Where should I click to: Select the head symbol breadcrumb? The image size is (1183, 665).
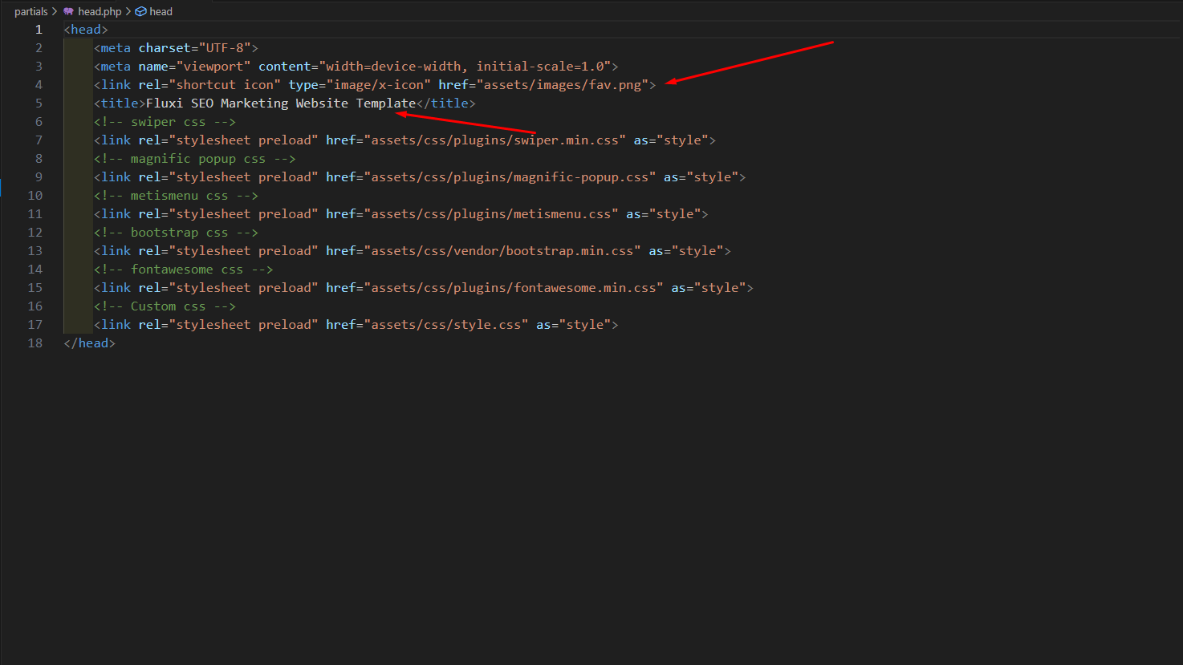(x=161, y=11)
